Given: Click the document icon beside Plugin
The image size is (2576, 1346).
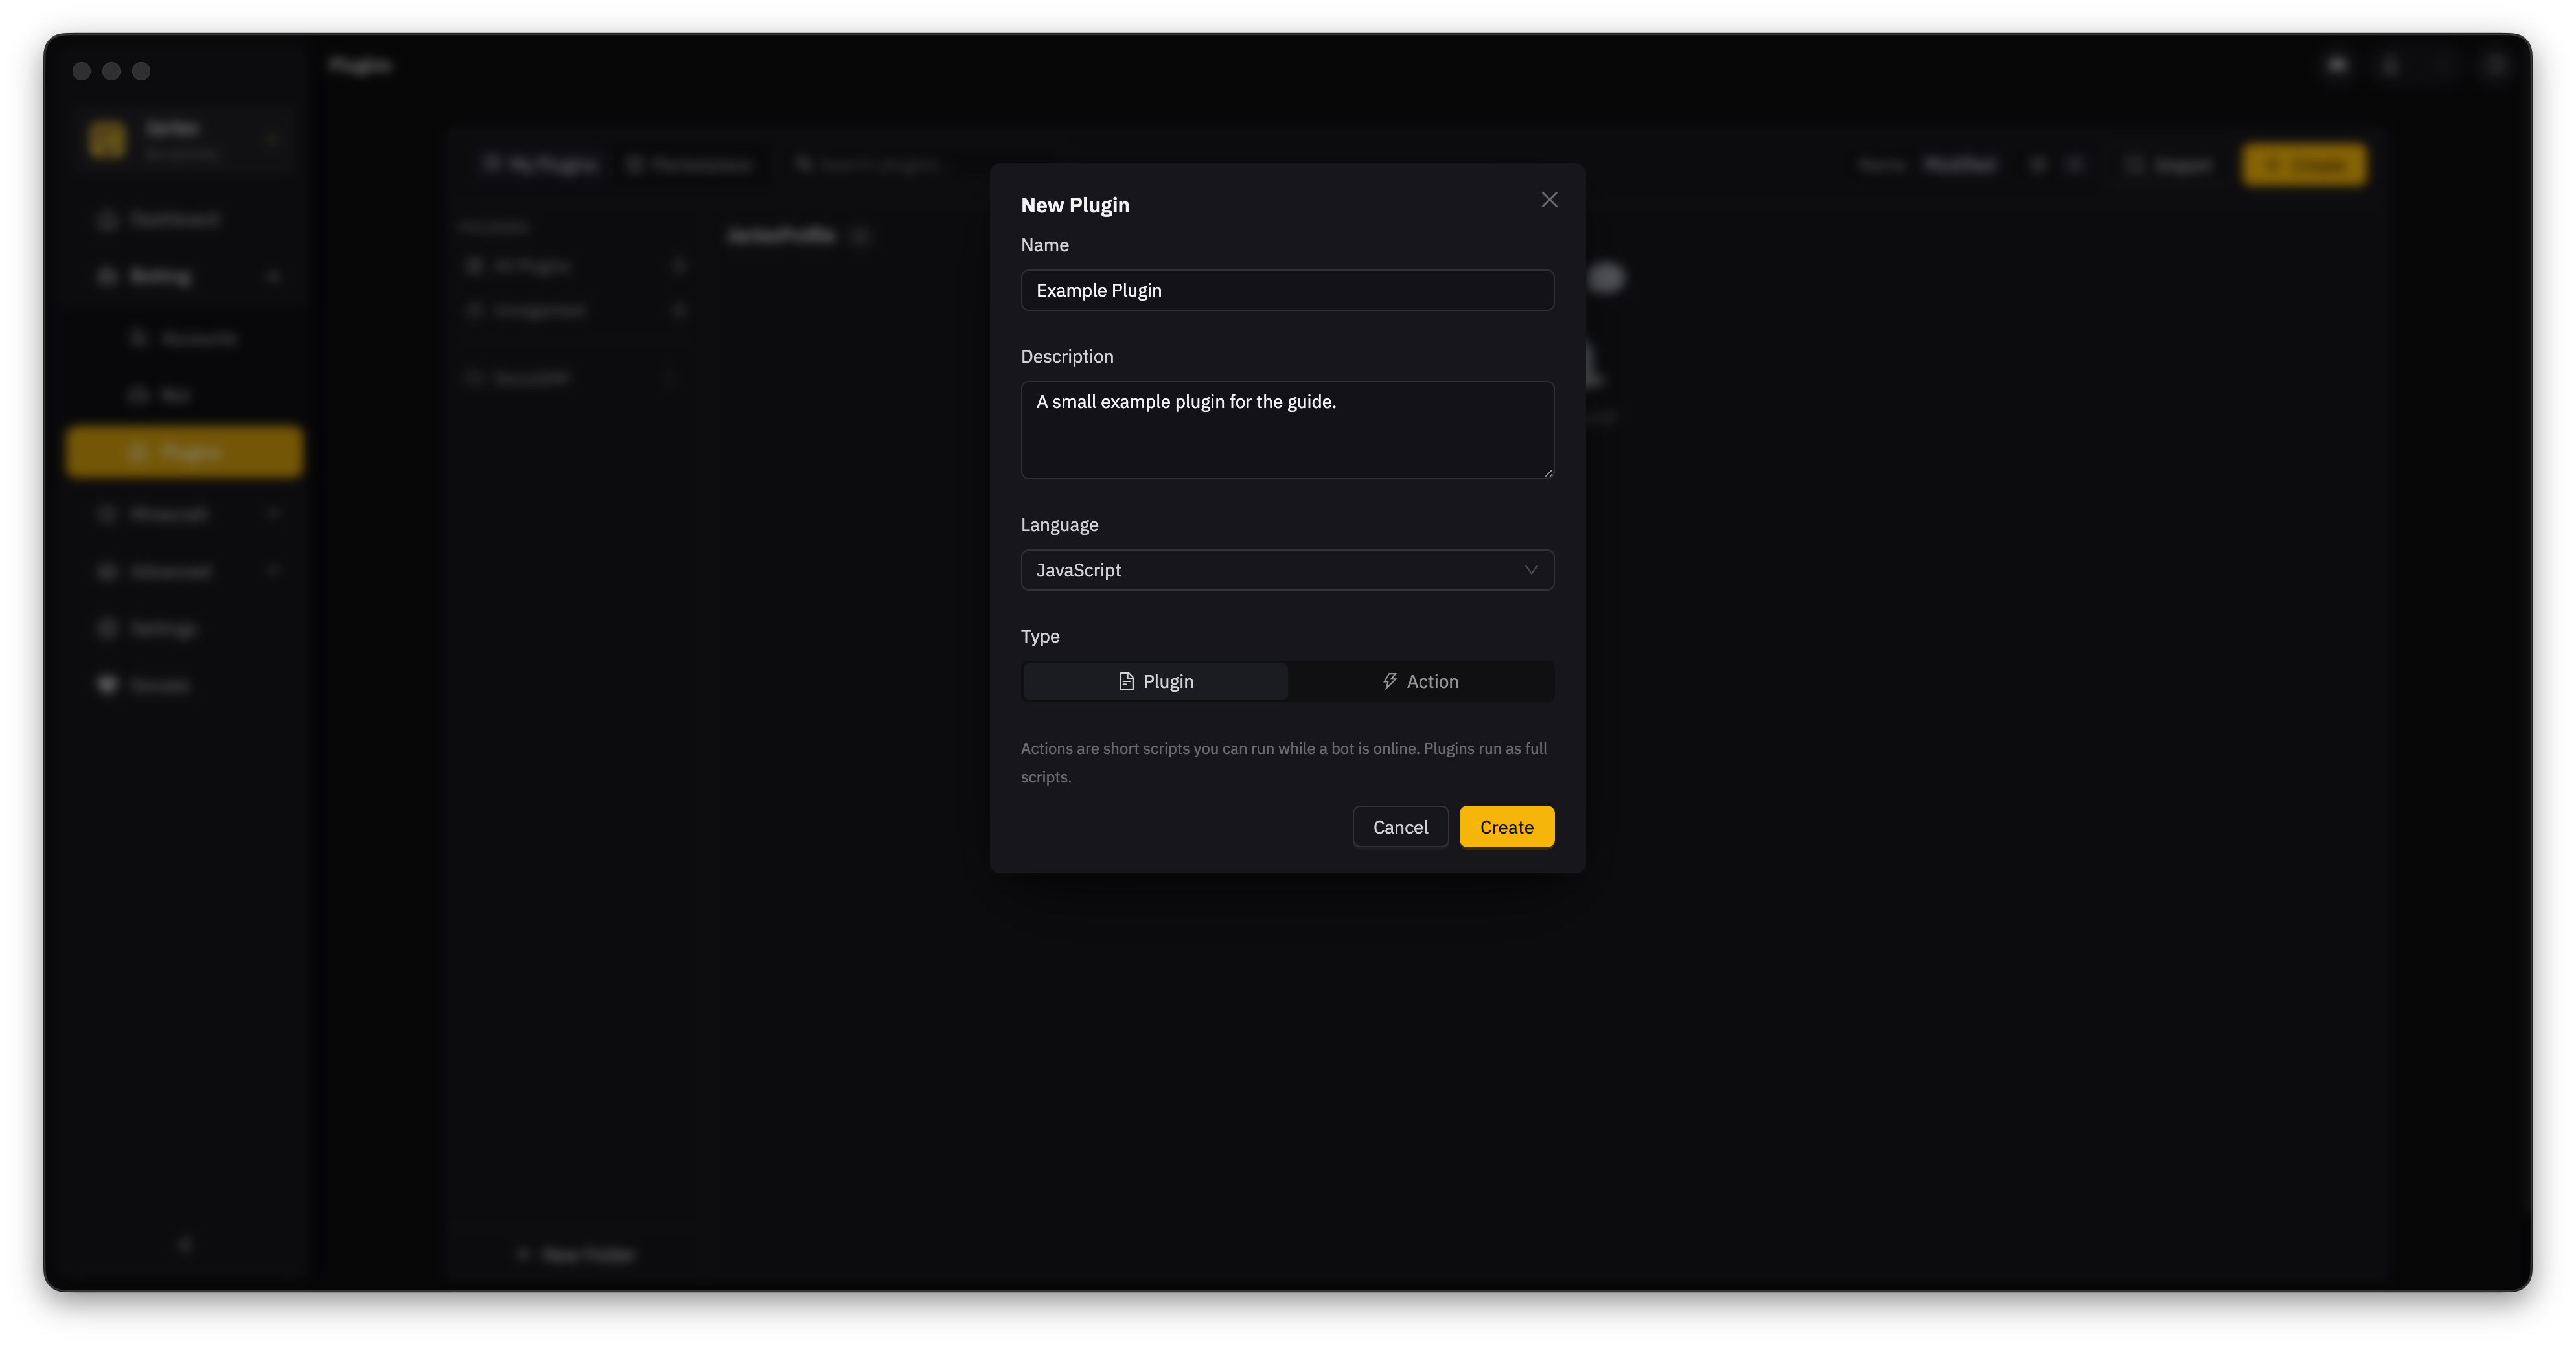Looking at the screenshot, I should pos(1126,681).
